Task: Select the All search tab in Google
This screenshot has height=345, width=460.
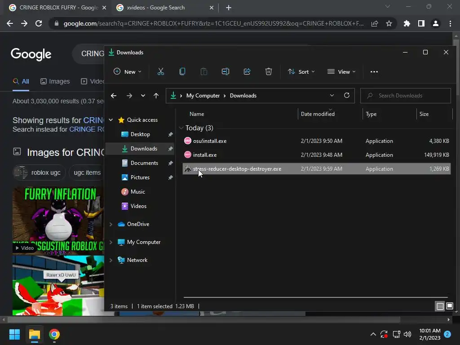Action: pos(21,81)
